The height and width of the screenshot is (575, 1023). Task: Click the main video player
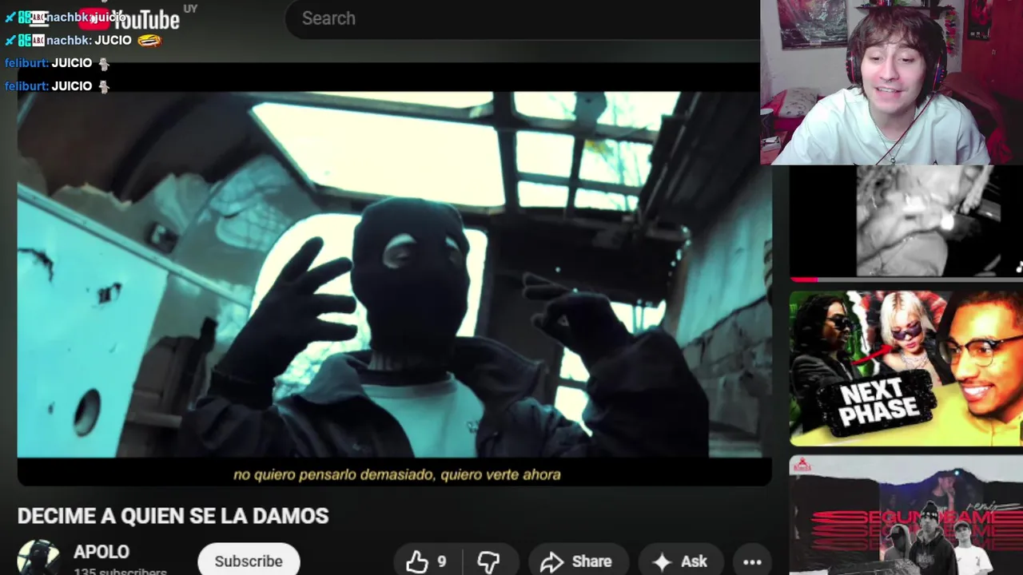(x=395, y=274)
